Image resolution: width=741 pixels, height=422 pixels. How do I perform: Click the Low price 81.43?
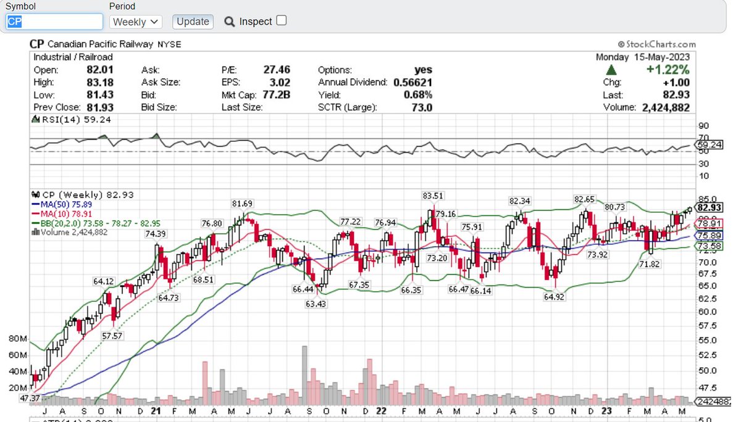click(x=100, y=95)
